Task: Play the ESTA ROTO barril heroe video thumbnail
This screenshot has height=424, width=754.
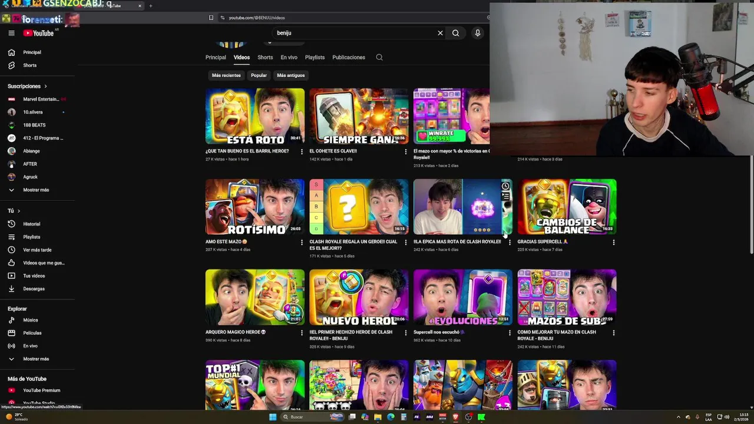Action: (255, 116)
